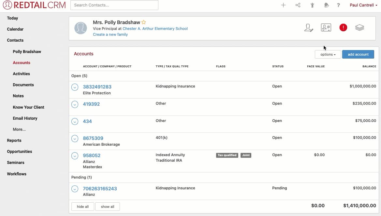
Task: Open Know Your Client sidebar item
Action: (28, 107)
